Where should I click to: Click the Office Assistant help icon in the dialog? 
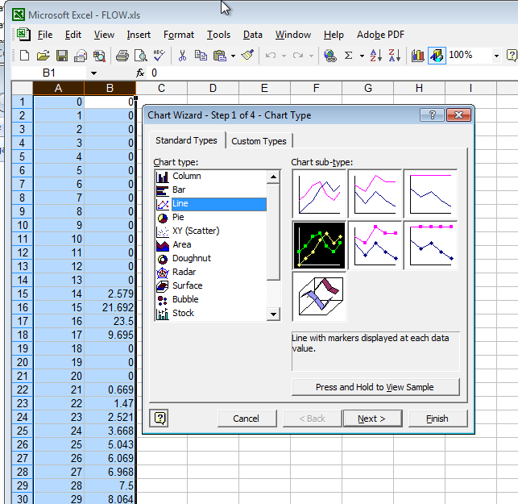pyautogui.click(x=159, y=418)
